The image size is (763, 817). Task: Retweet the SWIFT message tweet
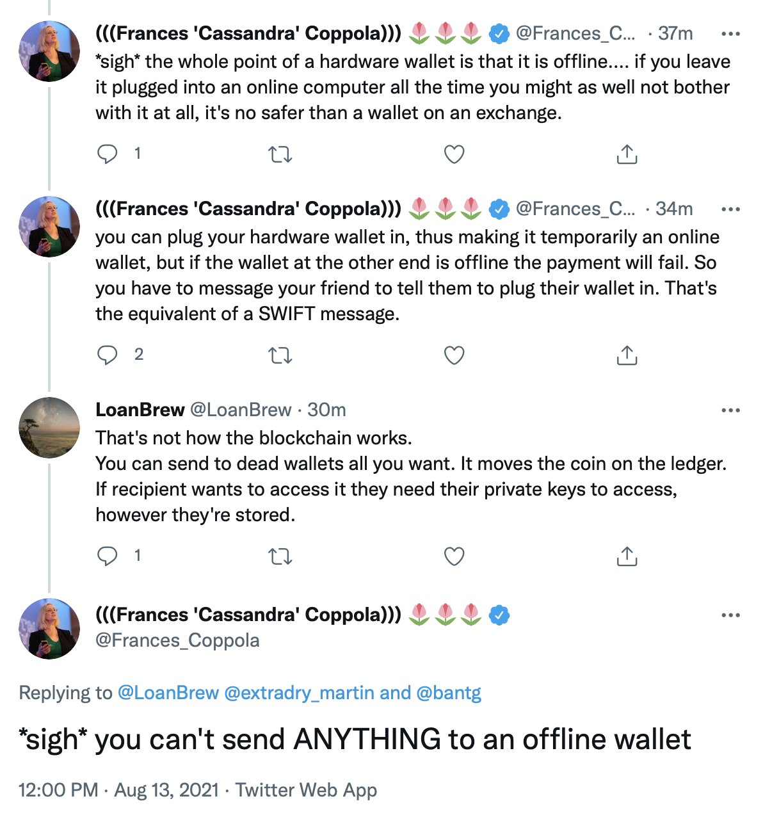pyautogui.click(x=280, y=355)
